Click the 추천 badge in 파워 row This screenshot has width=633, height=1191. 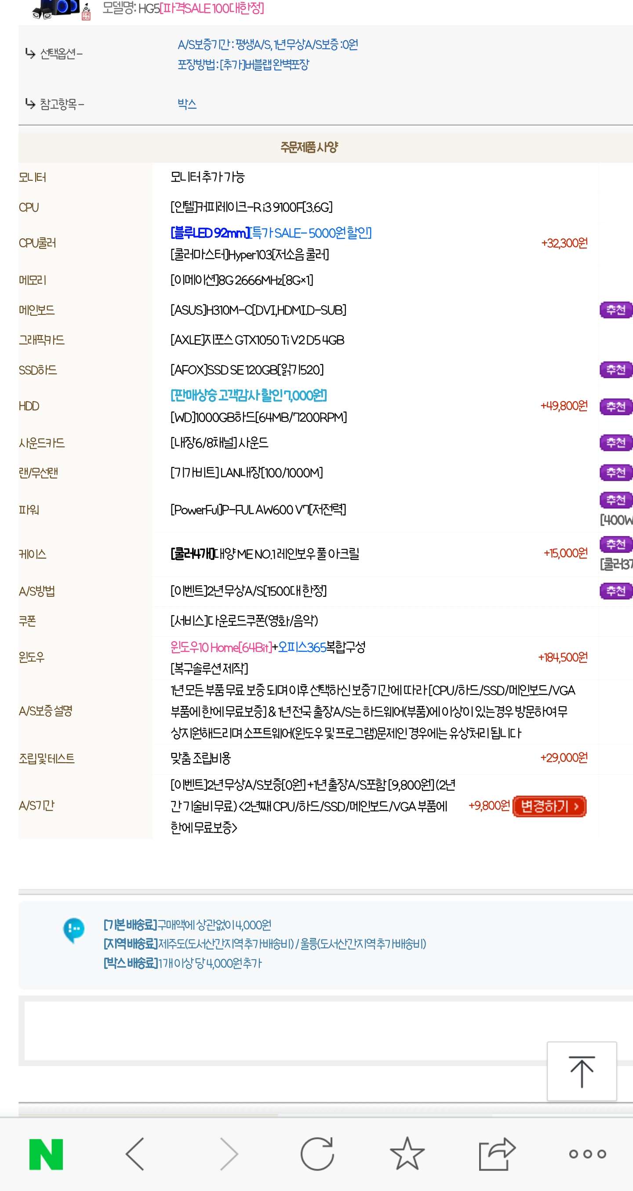616,500
